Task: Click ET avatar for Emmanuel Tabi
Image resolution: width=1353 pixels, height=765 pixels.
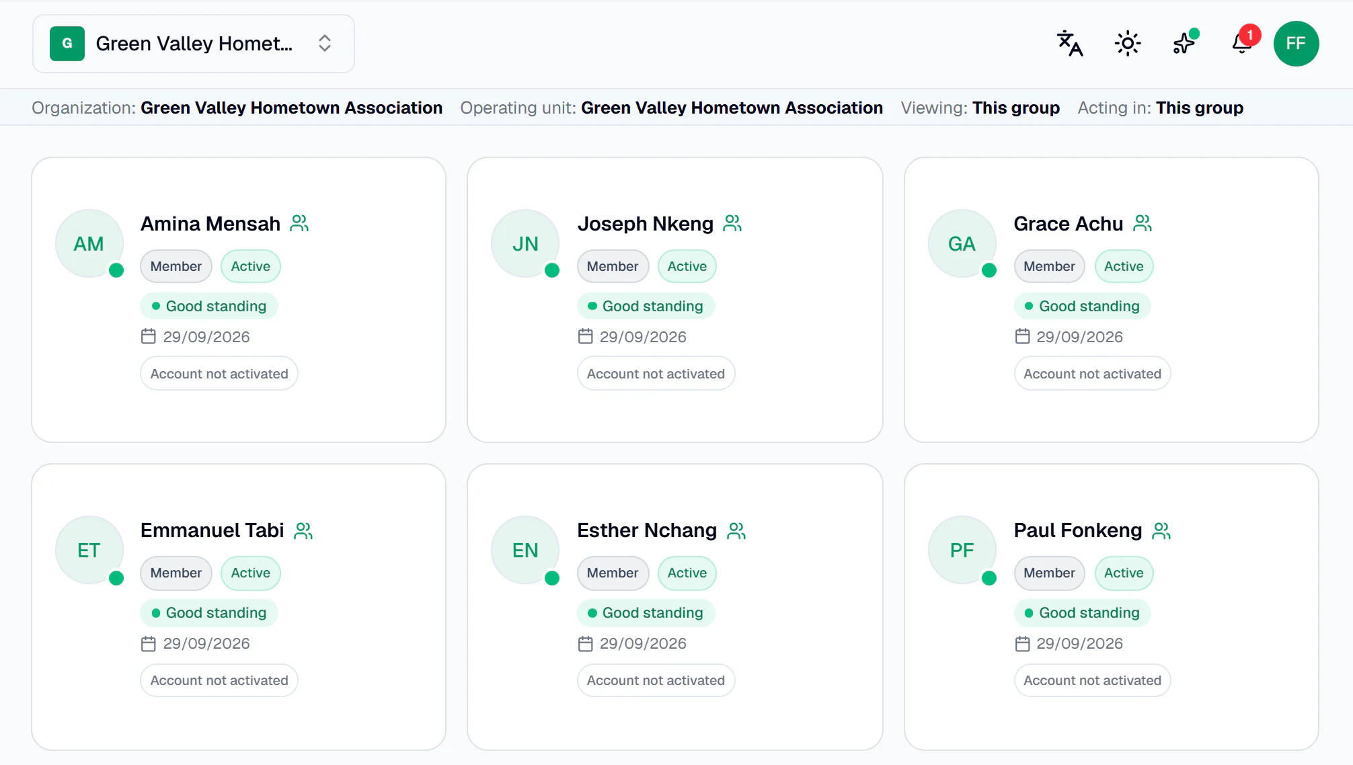Action: tap(89, 550)
